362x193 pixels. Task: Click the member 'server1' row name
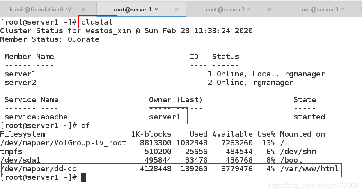click(x=21, y=74)
